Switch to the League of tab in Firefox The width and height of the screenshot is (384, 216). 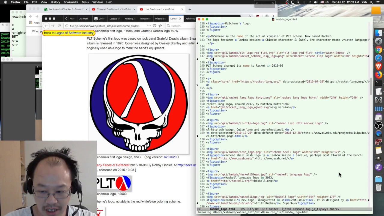(x=115, y=19)
